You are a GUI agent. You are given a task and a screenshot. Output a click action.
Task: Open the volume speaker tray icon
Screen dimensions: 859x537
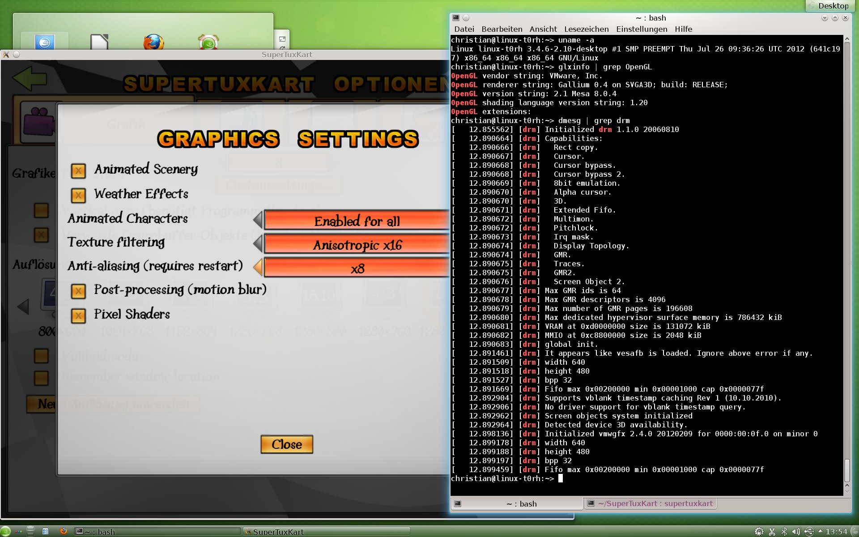[796, 532]
